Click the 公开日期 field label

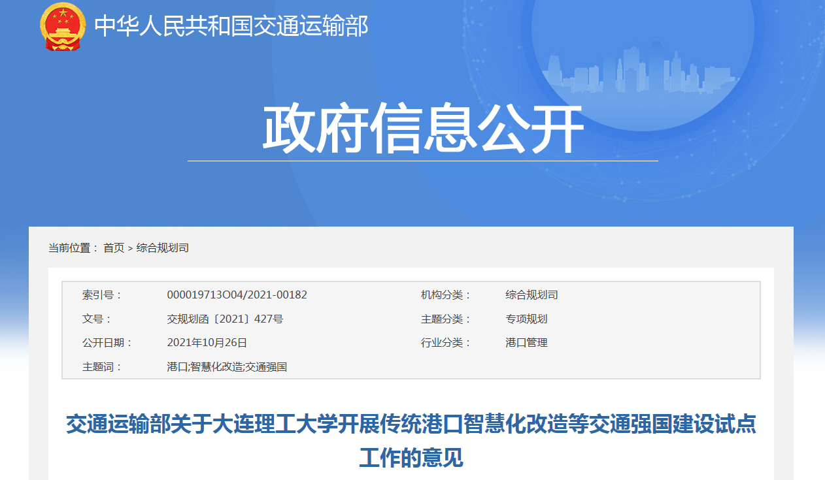107,343
